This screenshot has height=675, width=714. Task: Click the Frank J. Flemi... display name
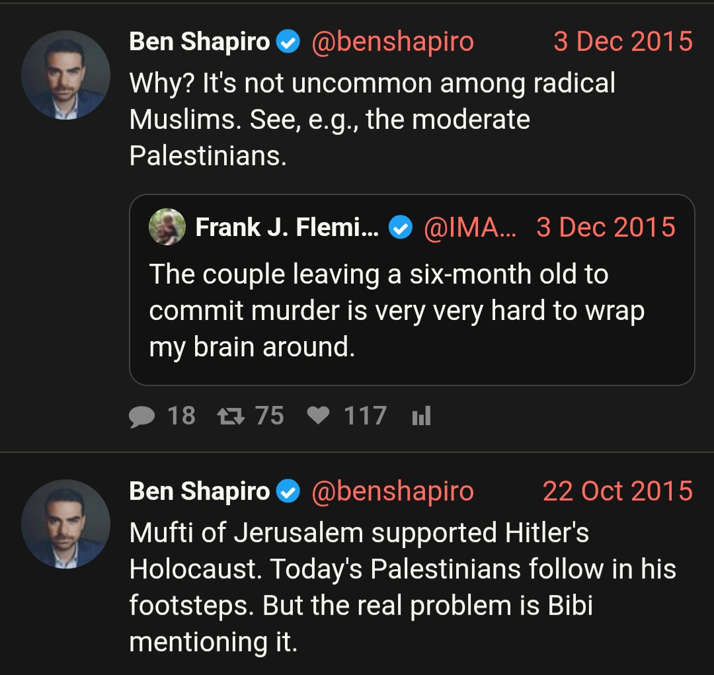click(x=287, y=227)
